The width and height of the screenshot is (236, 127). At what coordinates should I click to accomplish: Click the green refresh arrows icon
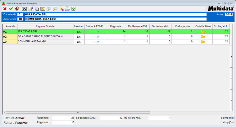tap(74, 9)
